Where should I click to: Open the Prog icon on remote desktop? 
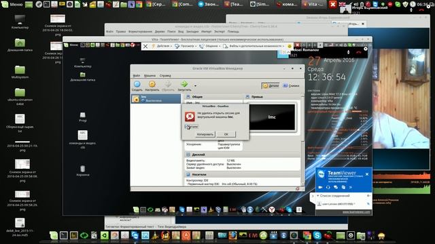pos(83,117)
